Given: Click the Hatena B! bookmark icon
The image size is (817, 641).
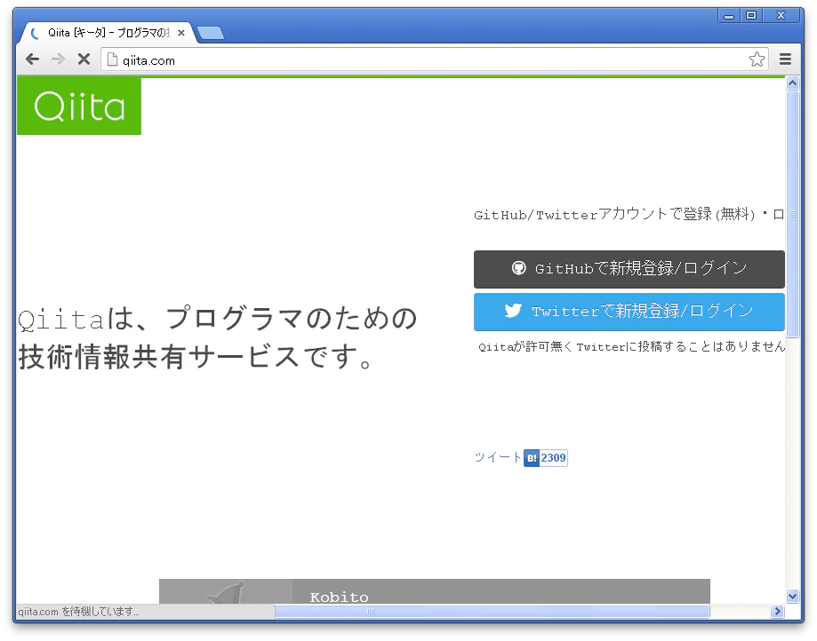Looking at the screenshot, I should coord(532,458).
